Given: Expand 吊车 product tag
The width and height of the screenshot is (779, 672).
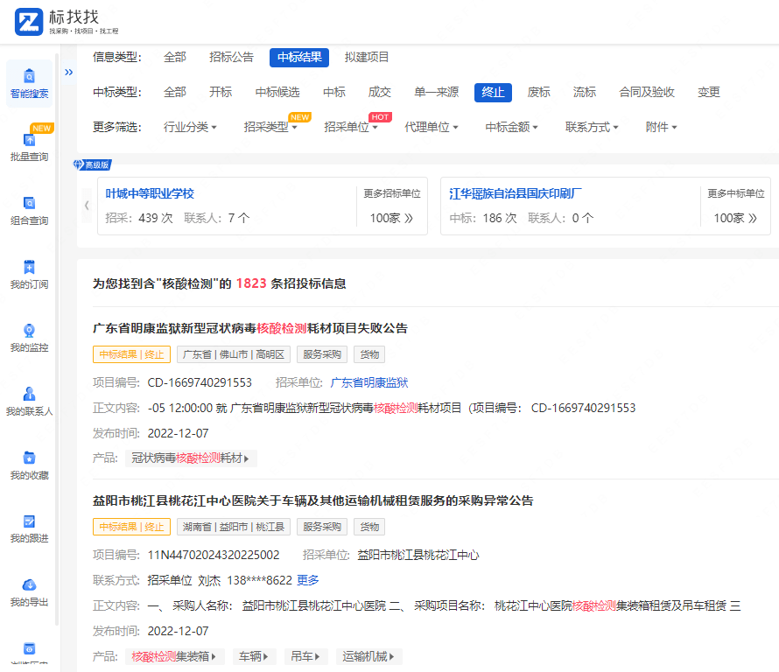Looking at the screenshot, I should pos(305,656).
